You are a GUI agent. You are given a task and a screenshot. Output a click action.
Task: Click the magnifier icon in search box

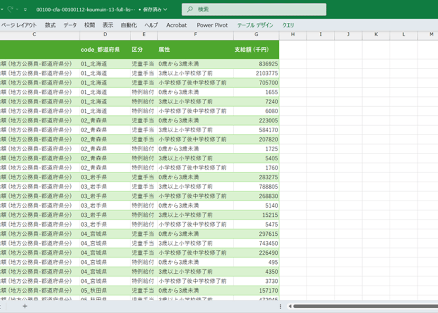point(190,9)
